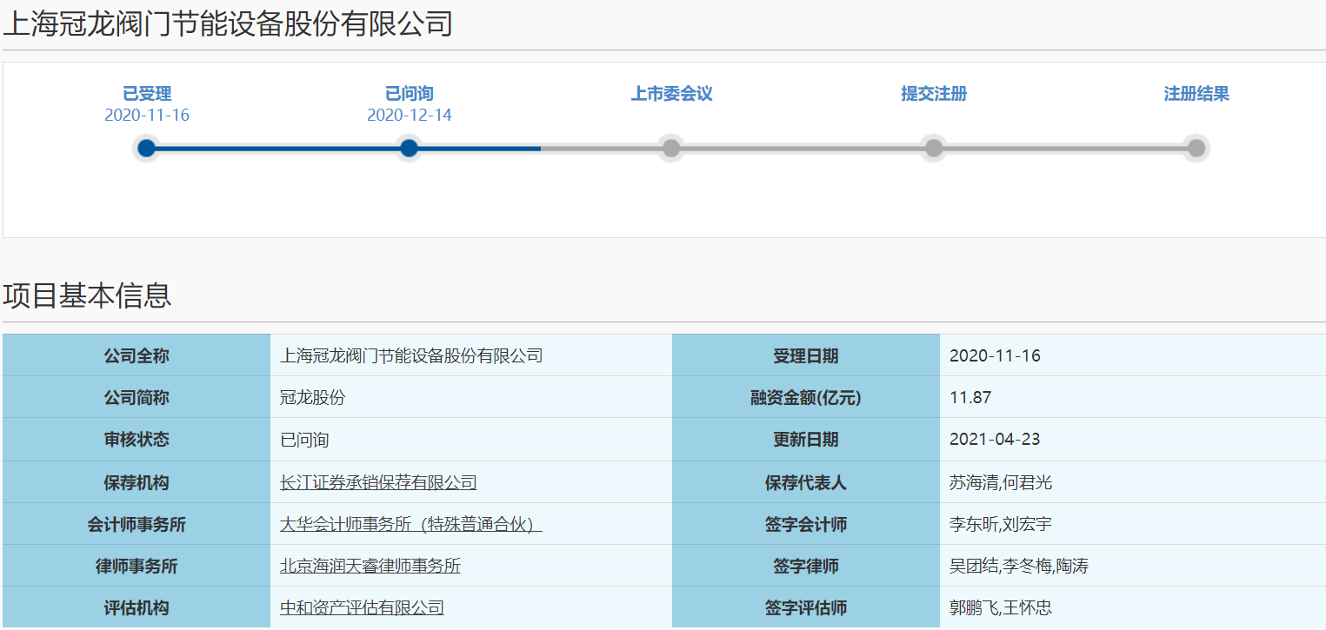The image size is (1326, 630).
Task: Click the 项目基本信息 section heading
Action: [x=87, y=295]
